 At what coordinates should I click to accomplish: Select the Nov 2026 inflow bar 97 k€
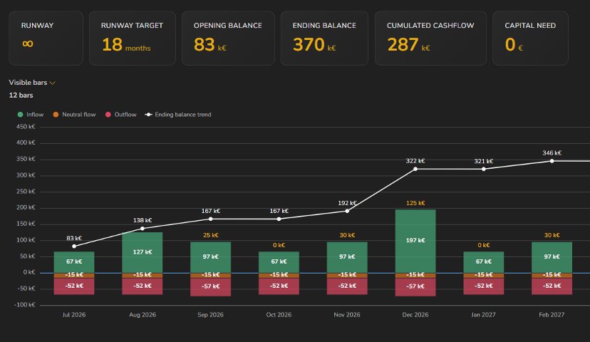click(347, 257)
